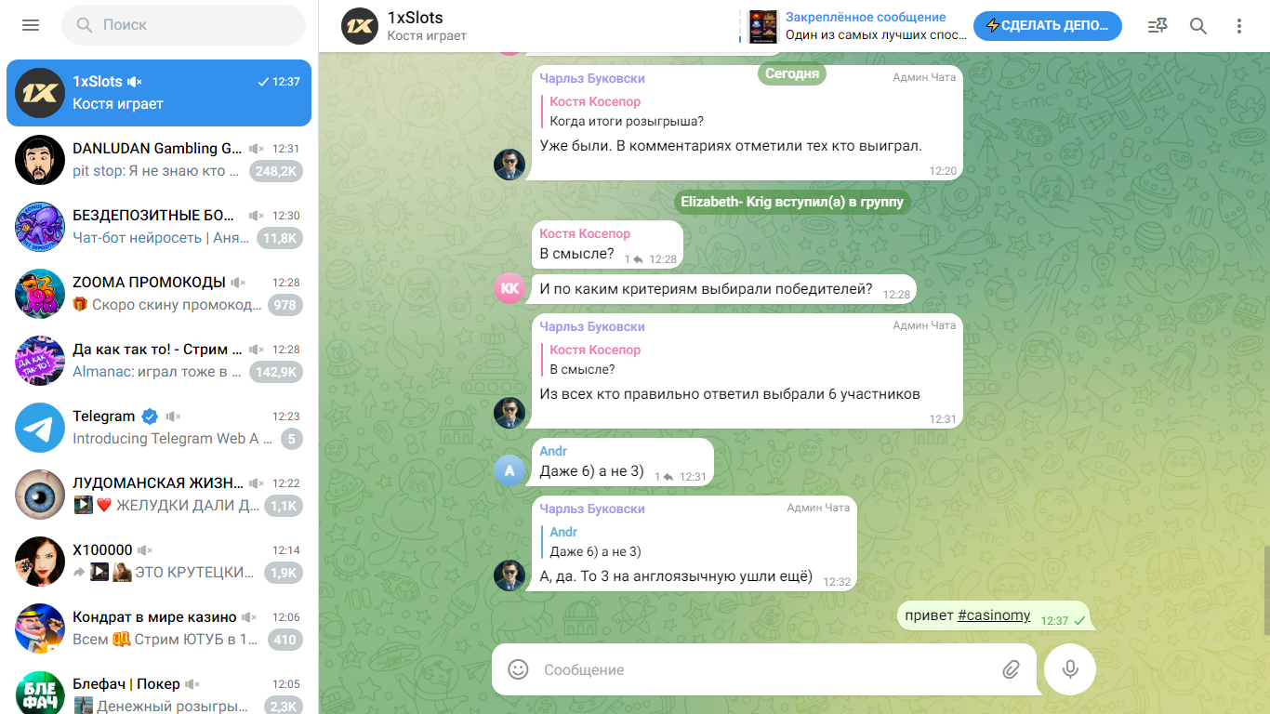Open the DANLUDAN Gambling chat
The image size is (1270, 714).
pyautogui.click(x=159, y=160)
